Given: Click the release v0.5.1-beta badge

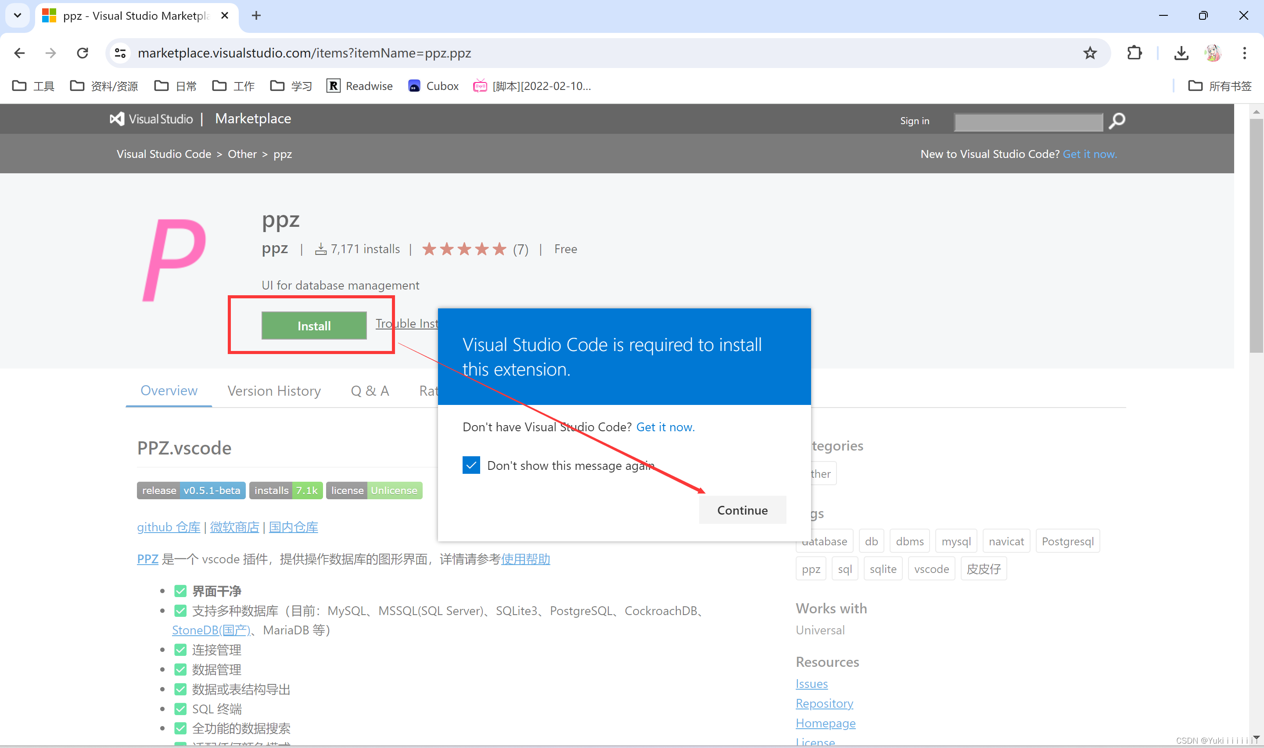Looking at the screenshot, I should point(191,490).
